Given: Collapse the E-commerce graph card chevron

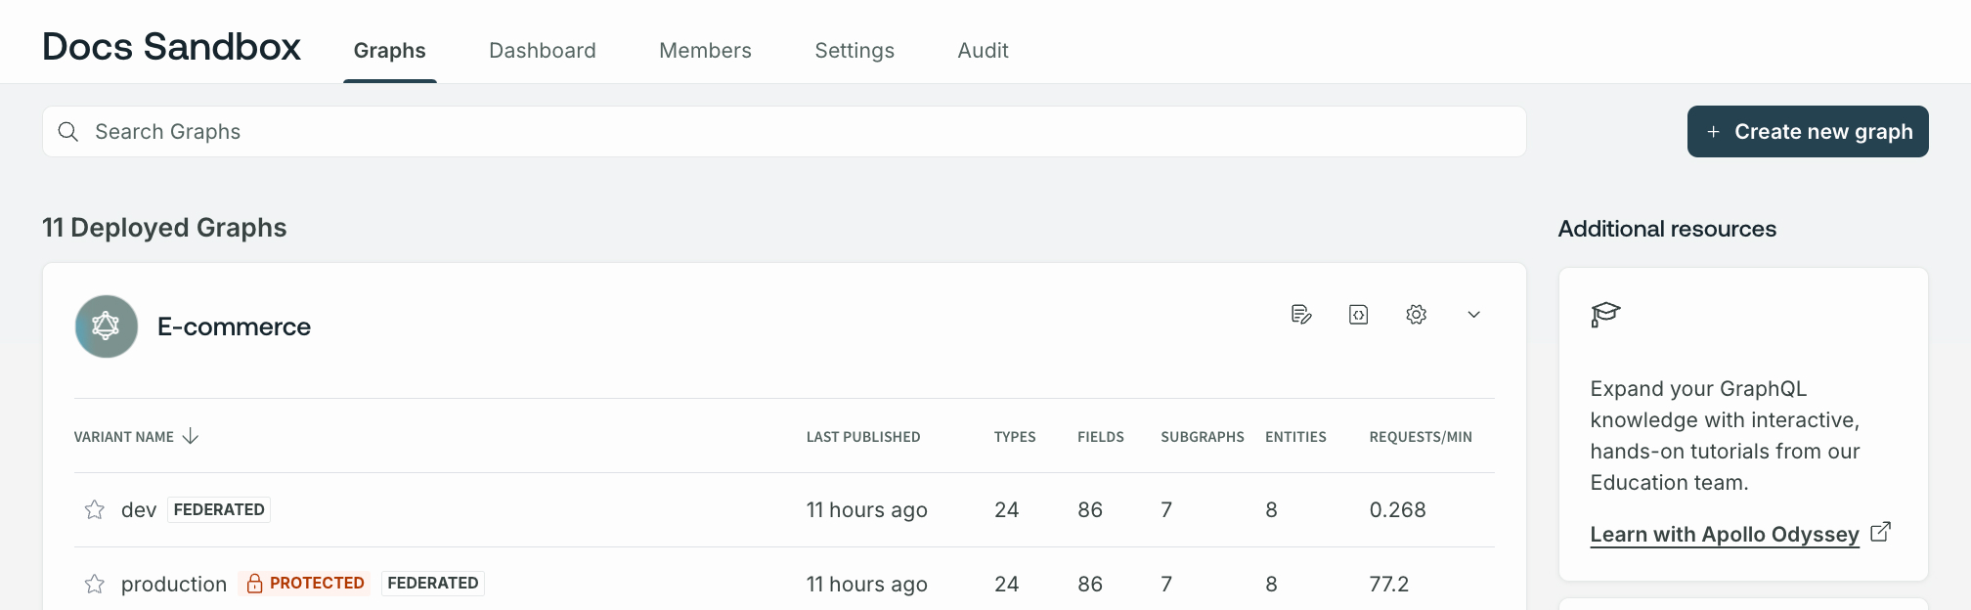Looking at the screenshot, I should click(x=1474, y=315).
